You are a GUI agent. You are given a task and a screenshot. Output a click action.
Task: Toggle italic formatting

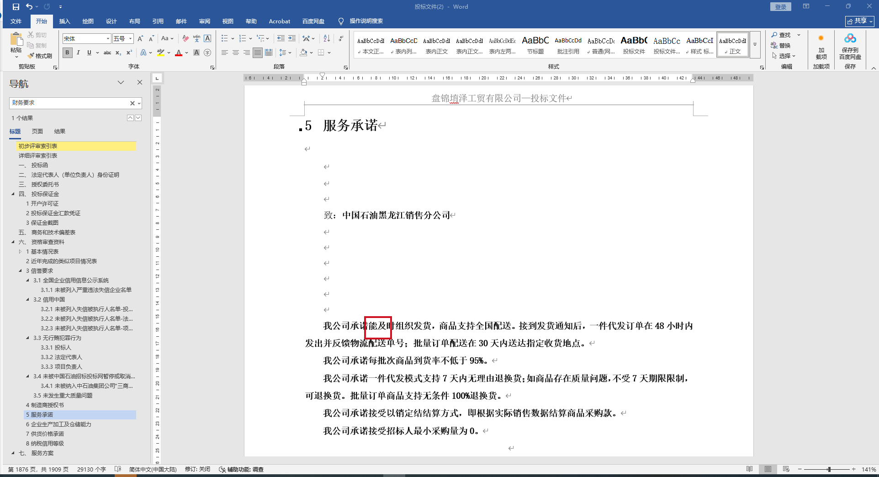[x=78, y=53]
